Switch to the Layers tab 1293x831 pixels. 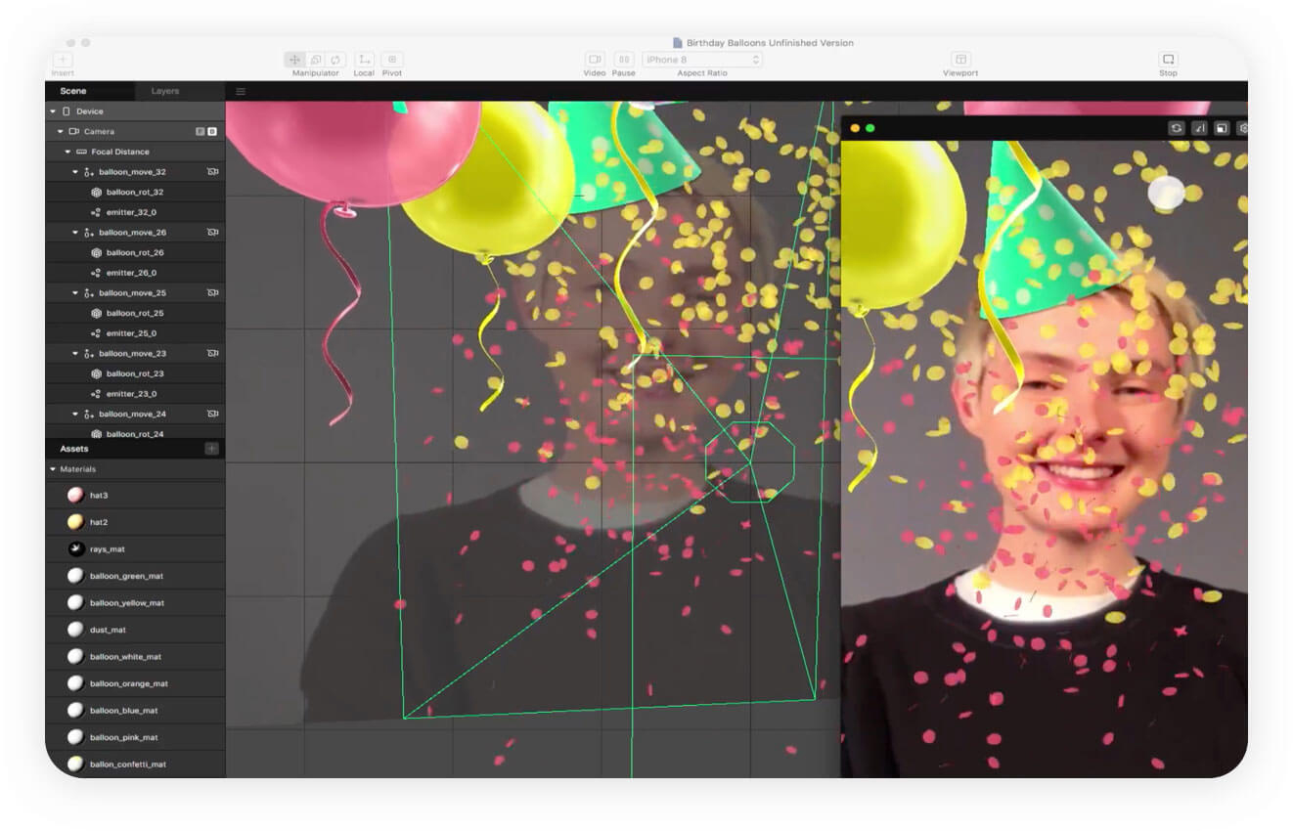[x=164, y=90]
